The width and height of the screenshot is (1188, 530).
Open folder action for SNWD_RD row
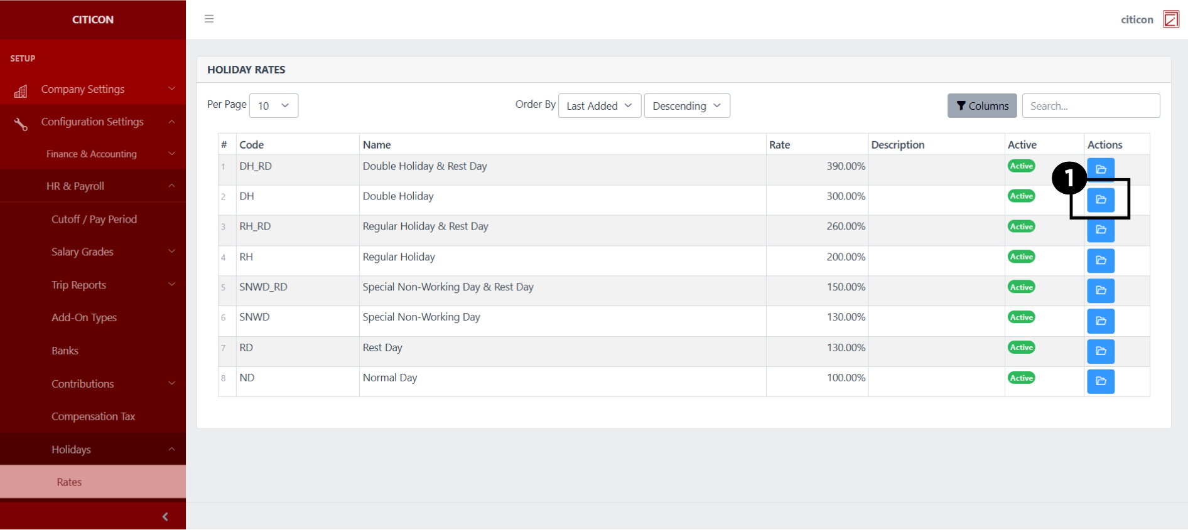click(1100, 290)
